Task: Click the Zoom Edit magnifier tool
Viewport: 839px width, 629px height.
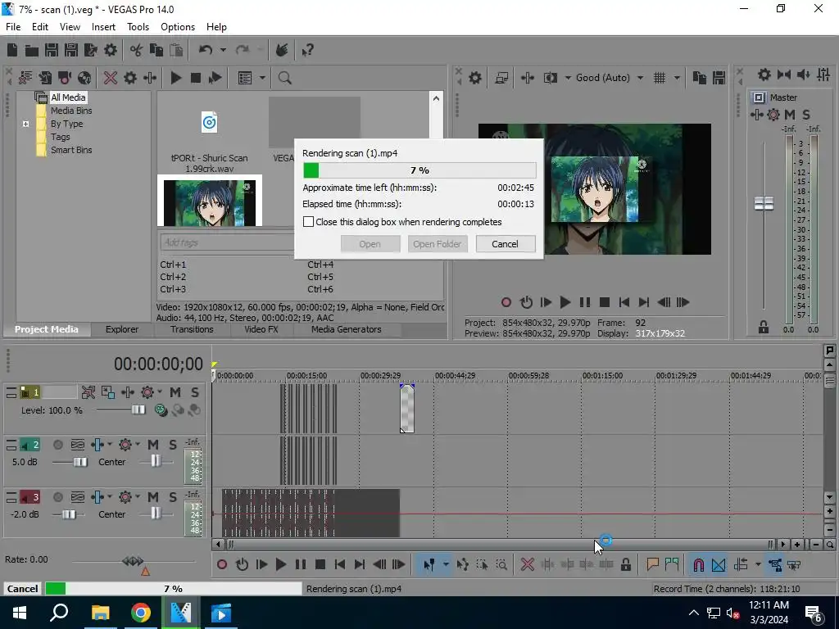Action: coord(501,564)
